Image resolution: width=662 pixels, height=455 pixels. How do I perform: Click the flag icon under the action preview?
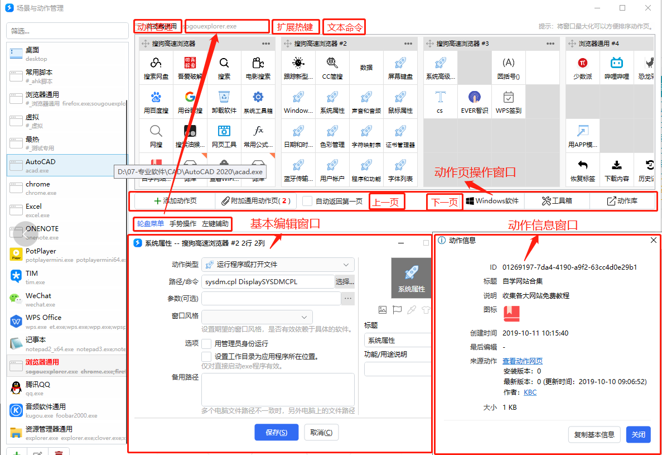[x=397, y=310]
